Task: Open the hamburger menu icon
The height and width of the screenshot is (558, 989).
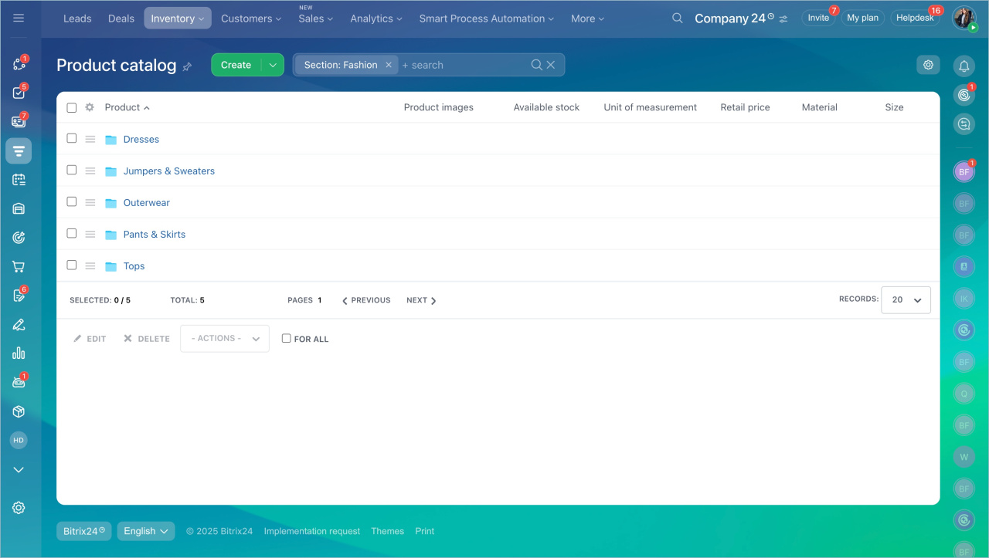Action: tap(19, 18)
